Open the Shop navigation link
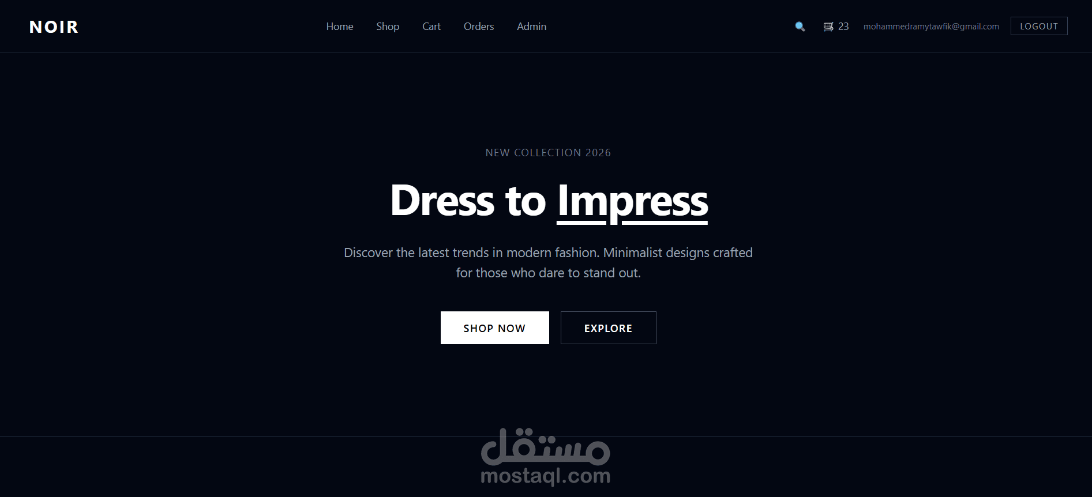1092x497 pixels. coord(388,27)
